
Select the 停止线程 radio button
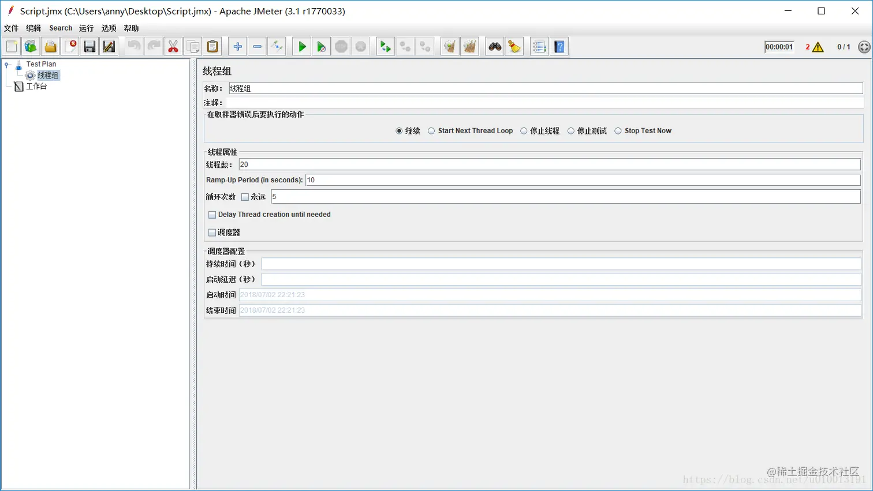coord(524,131)
